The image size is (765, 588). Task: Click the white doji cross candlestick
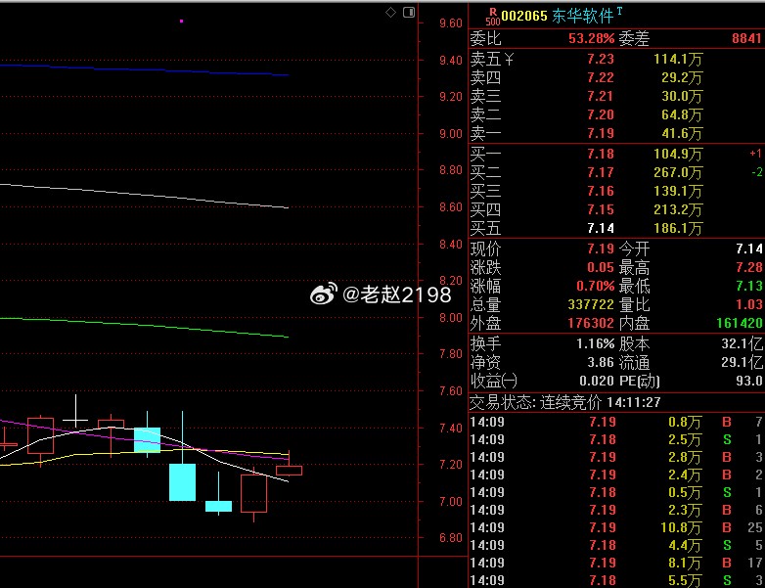(75, 420)
